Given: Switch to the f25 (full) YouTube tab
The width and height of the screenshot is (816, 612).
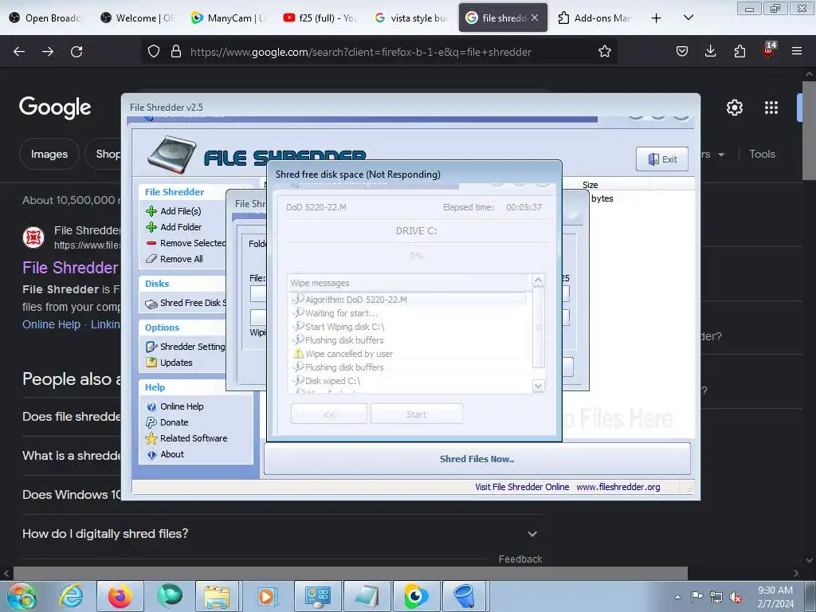Looking at the screenshot, I should coord(320,18).
